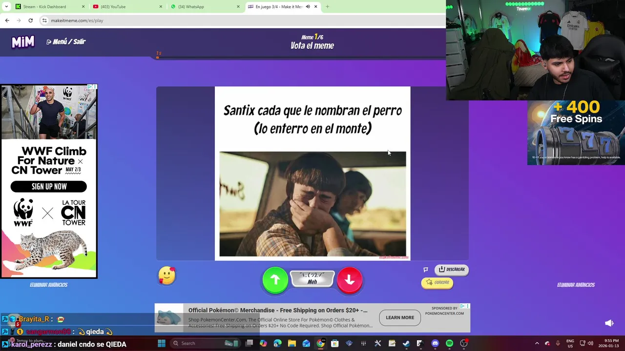Open the microphone tray icon
This screenshot has height=351, width=625.
(558, 343)
